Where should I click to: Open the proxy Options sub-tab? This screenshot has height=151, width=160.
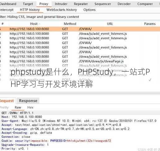pos(89,10)
